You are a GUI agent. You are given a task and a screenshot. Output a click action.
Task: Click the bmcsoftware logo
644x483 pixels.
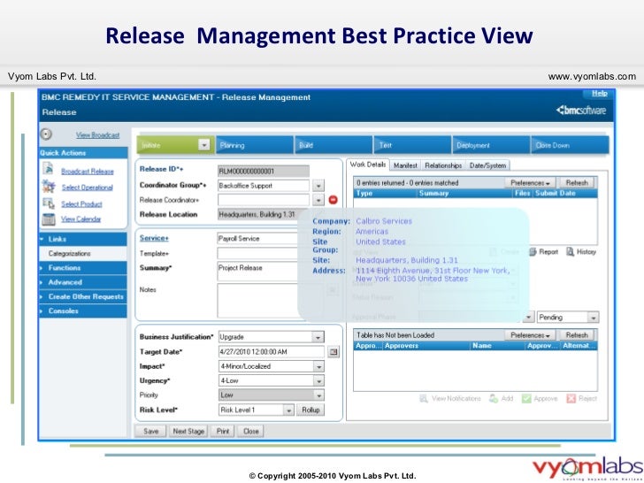click(x=580, y=110)
